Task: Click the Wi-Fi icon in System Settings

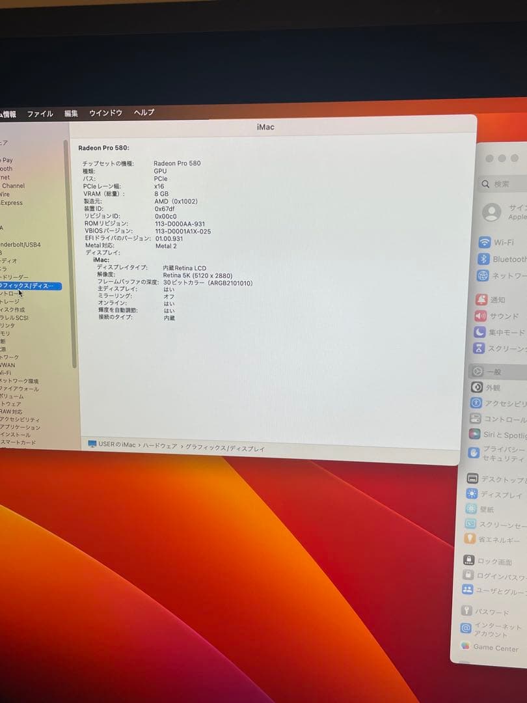Action: point(484,242)
